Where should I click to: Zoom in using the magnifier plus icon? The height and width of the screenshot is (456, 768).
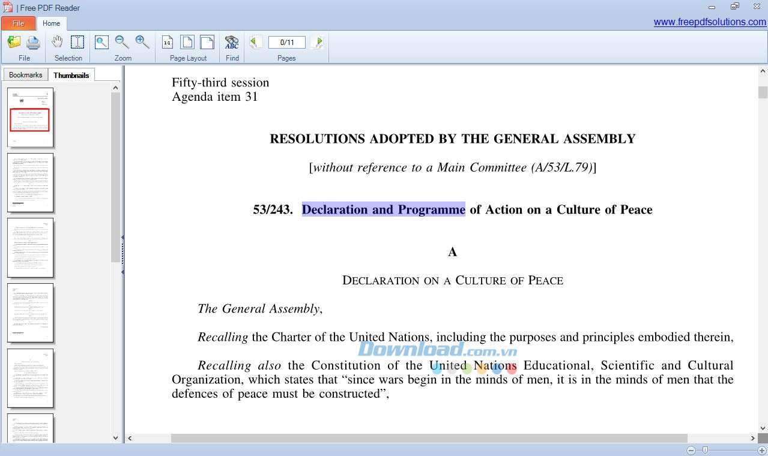[142, 42]
